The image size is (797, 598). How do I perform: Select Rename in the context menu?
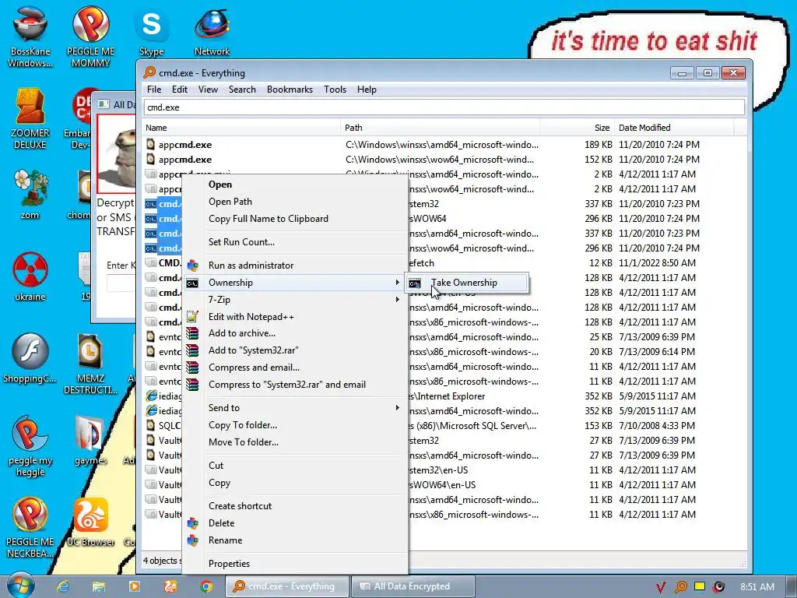coord(295,540)
